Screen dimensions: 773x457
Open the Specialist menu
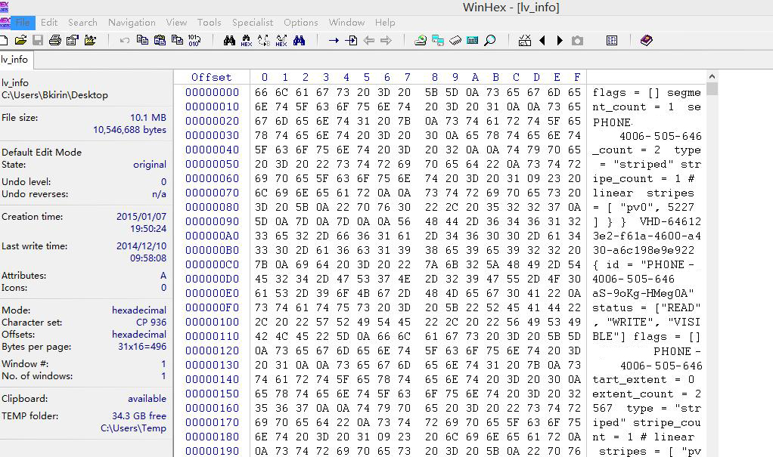pos(253,23)
